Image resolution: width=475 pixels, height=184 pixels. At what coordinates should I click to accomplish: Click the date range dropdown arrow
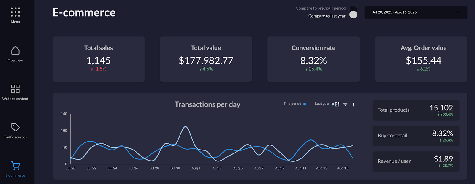coord(457,12)
